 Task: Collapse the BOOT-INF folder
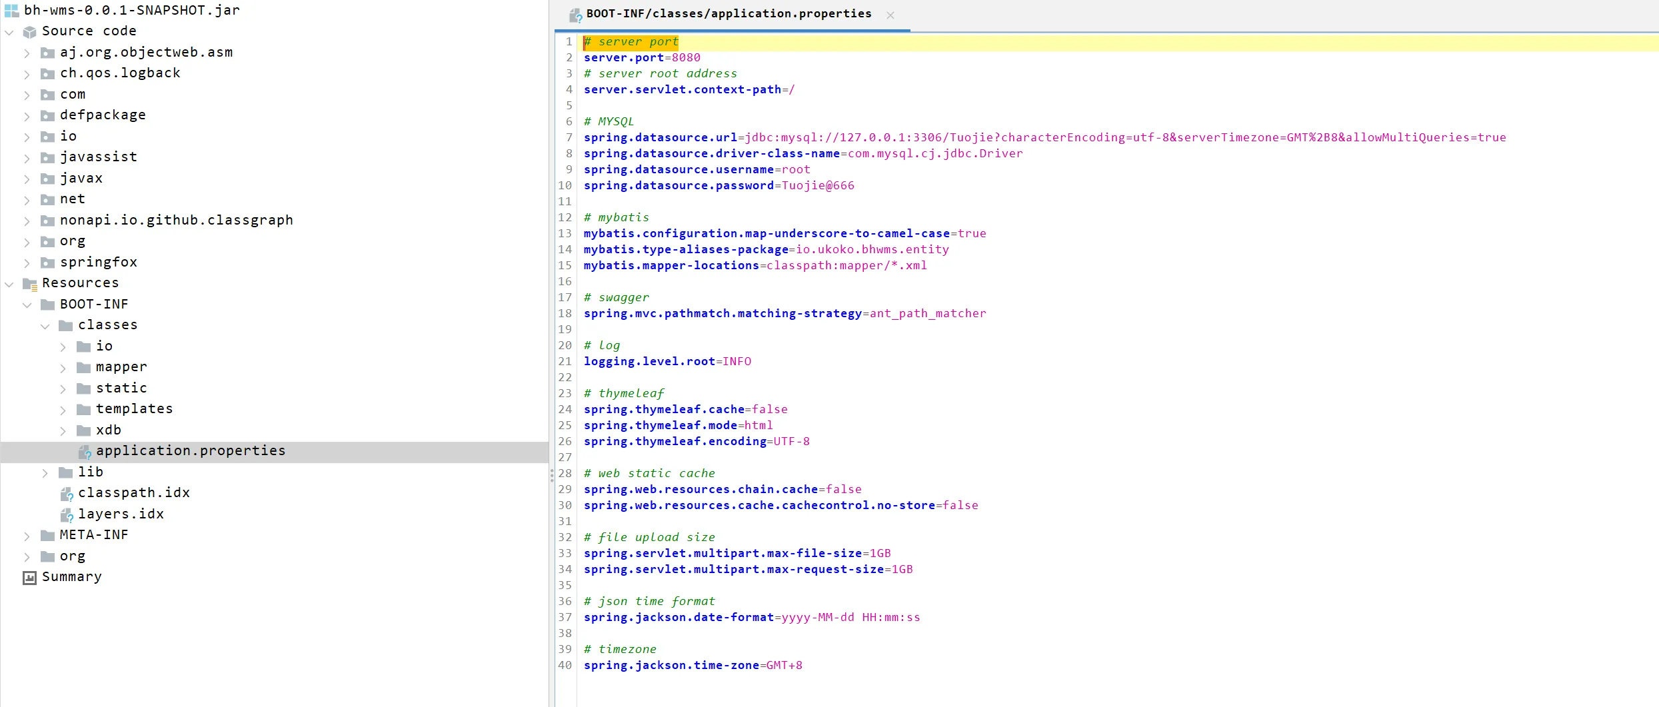pos(27,305)
